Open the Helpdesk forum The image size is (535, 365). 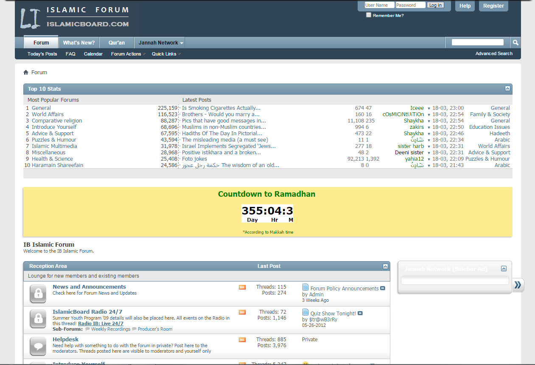pyautogui.click(x=66, y=339)
